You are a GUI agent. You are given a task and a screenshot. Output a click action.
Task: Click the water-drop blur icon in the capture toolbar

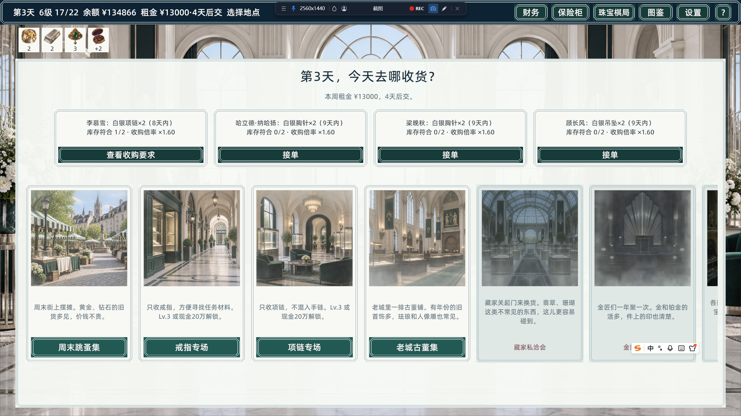coord(334,9)
